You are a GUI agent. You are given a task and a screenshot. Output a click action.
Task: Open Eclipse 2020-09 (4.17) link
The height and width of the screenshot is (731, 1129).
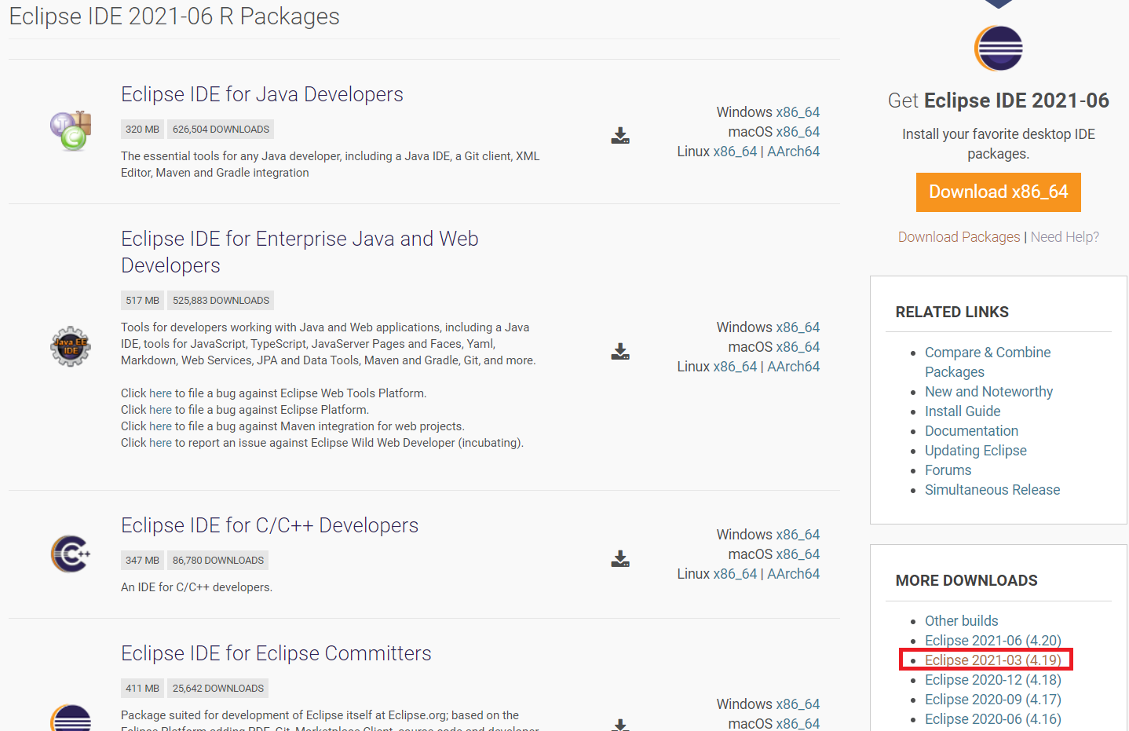click(993, 700)
